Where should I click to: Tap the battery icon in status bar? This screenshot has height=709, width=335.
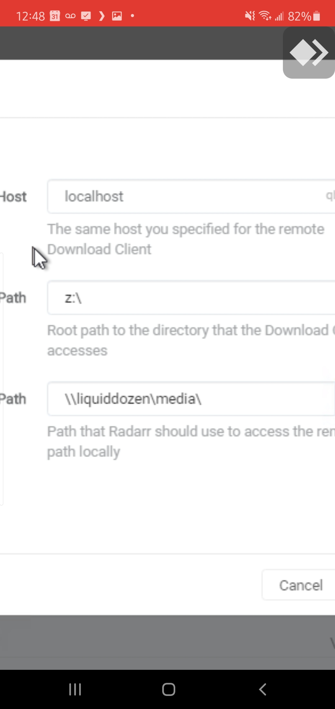(317, 16)
